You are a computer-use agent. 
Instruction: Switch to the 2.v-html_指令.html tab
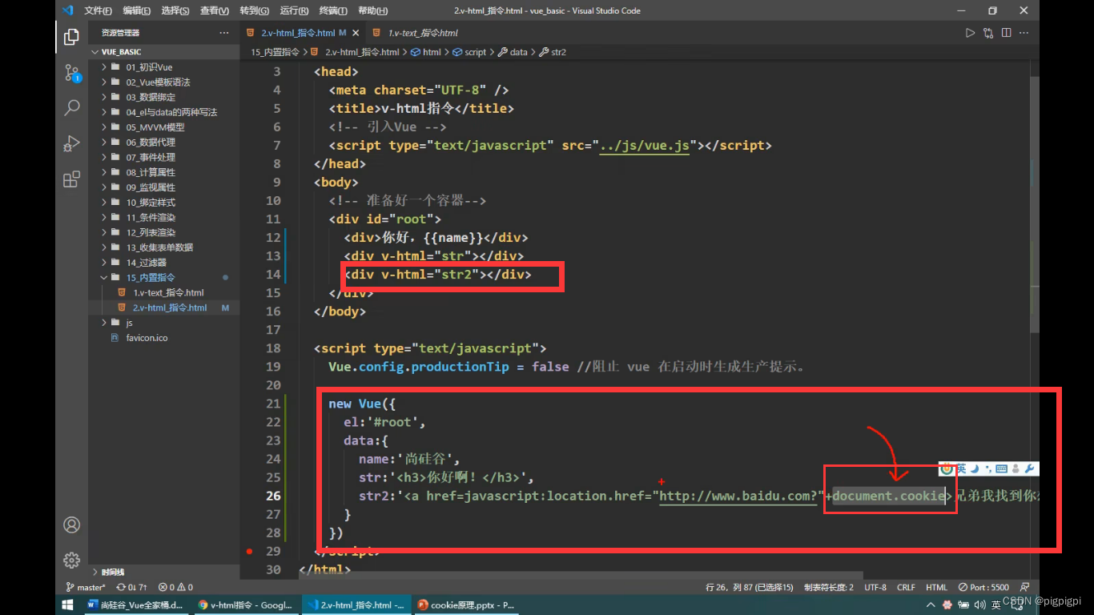(303, 33)
